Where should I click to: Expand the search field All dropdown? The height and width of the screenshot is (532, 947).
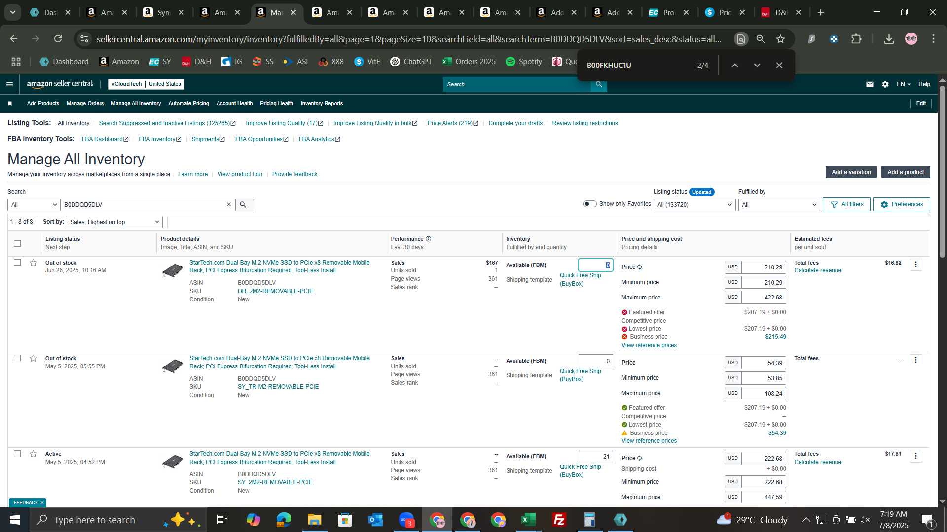click(34, 204)
